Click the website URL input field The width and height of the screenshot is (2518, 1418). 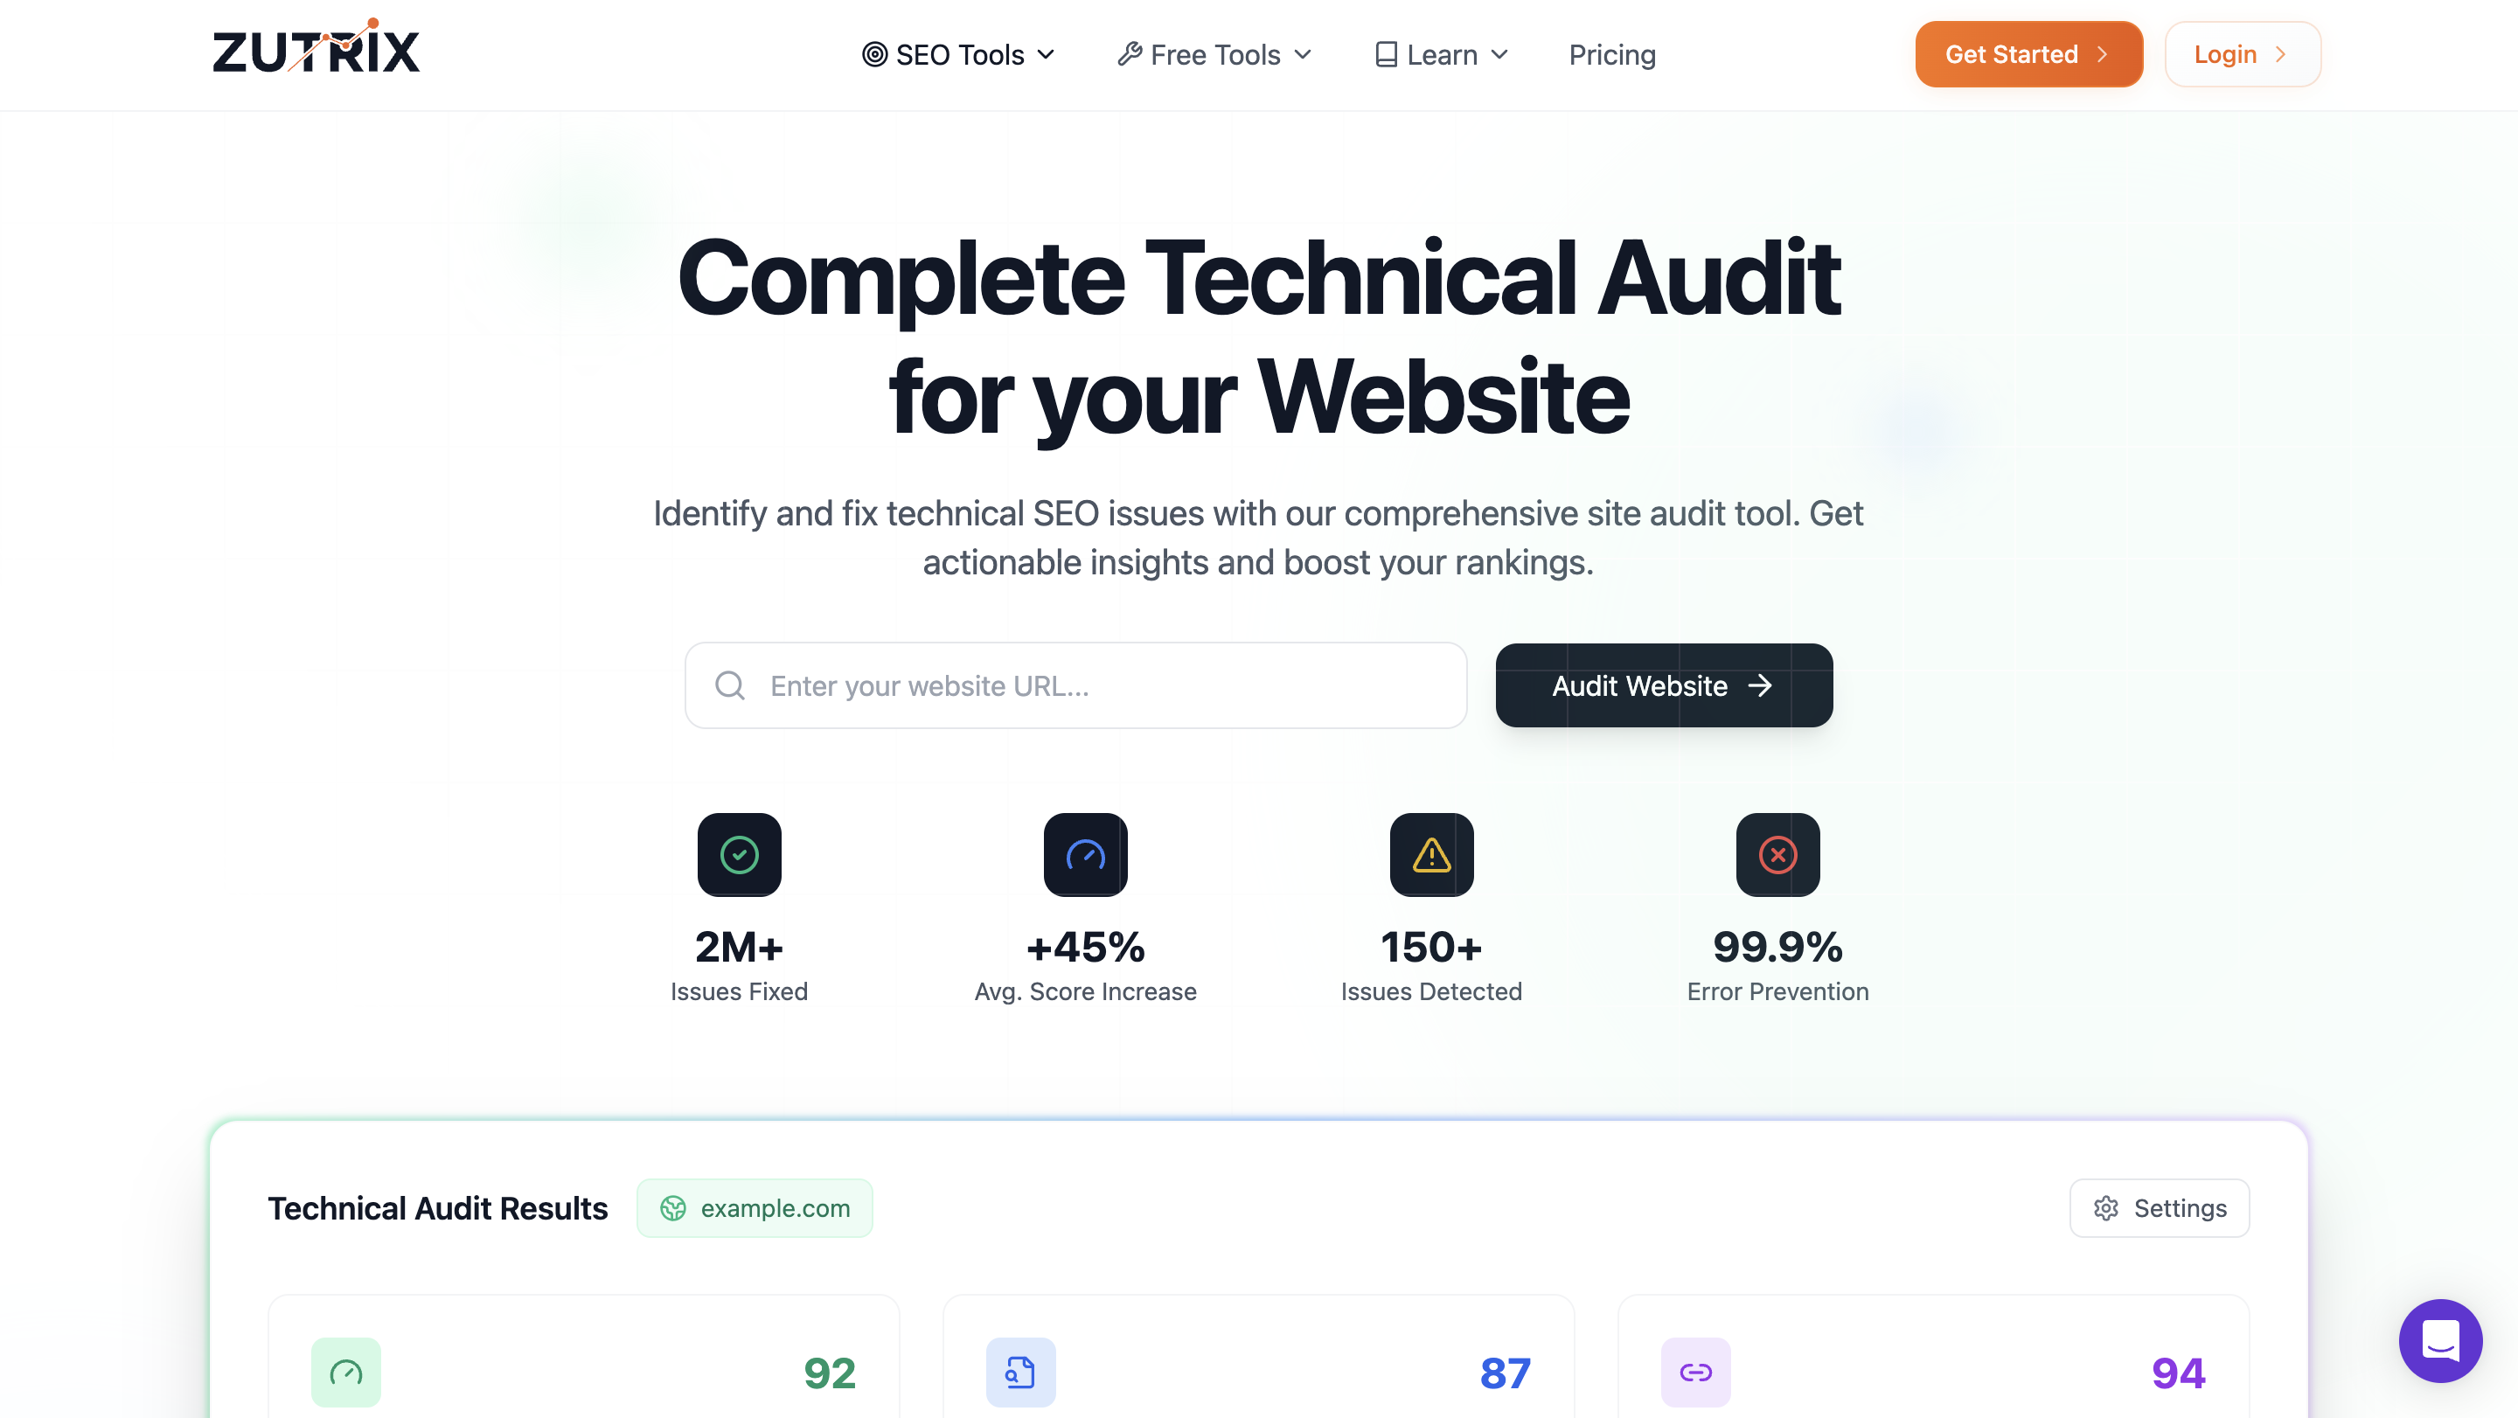click(1075, 685)
